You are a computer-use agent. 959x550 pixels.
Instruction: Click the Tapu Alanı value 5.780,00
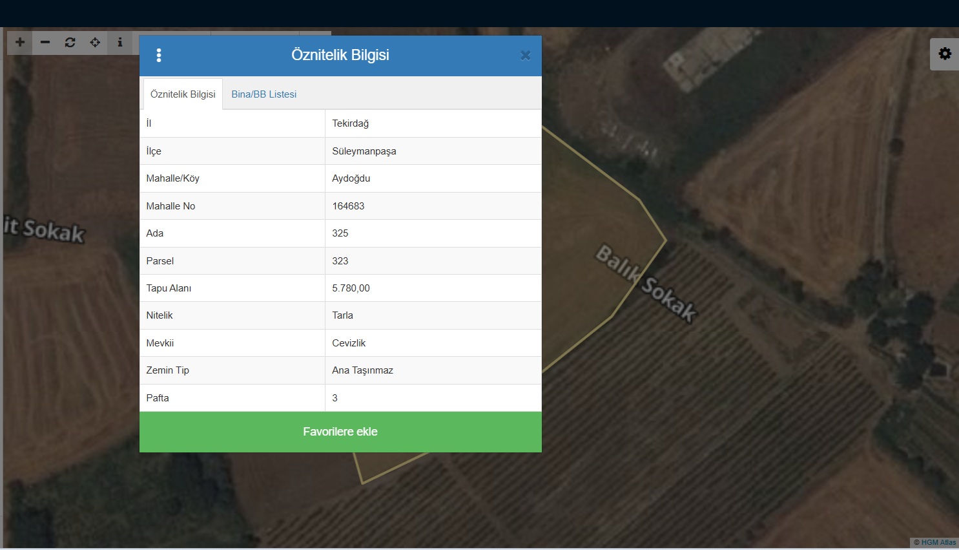351,288
